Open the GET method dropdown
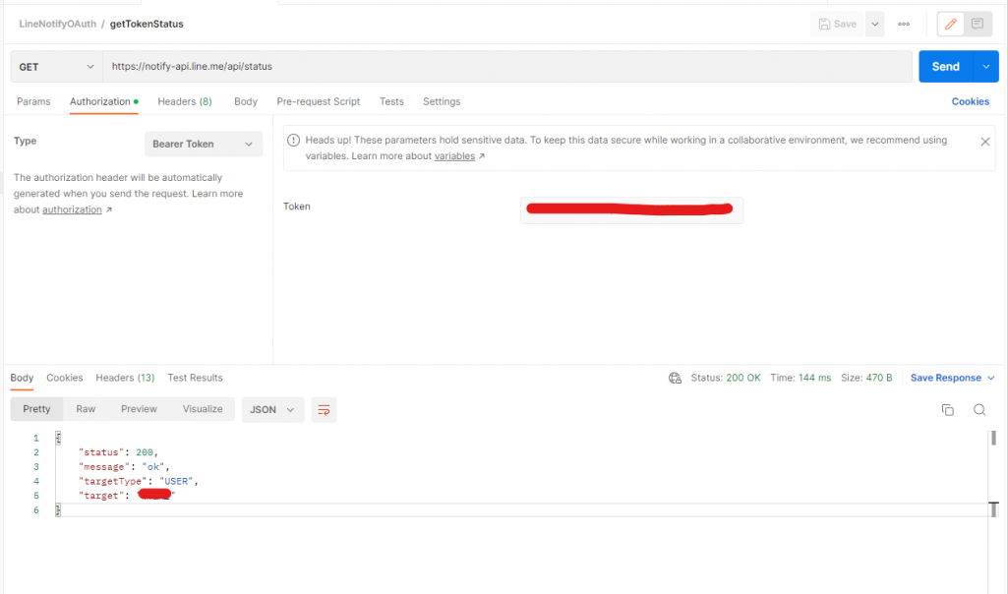The image size is (1007, 594). (x=56, y=67)
